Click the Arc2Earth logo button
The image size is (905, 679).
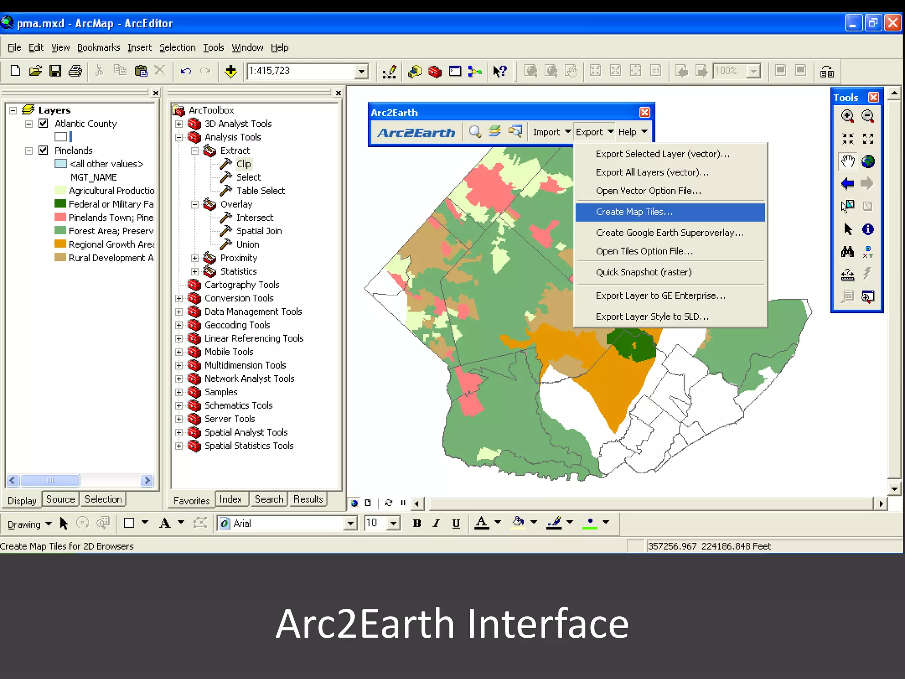pyautogui.click(x=416, y=132)
